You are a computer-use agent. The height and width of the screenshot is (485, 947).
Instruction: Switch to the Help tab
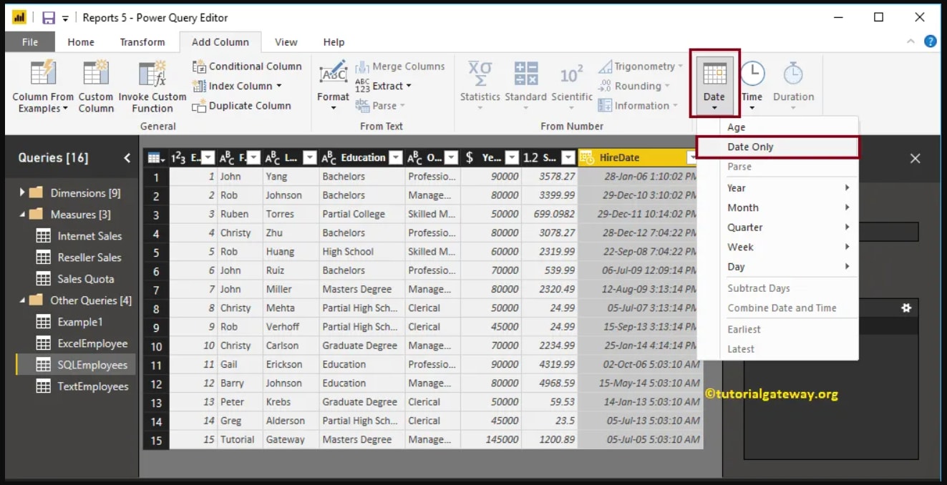pyautogui.click(x=334, y=42)
